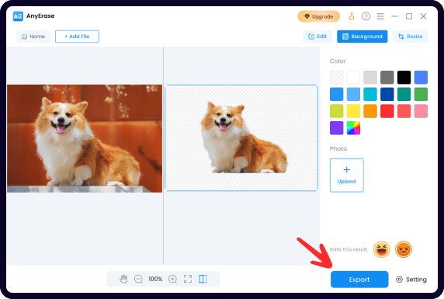
Task: Click the original corgi photo preview
Action: pos(85,138)
